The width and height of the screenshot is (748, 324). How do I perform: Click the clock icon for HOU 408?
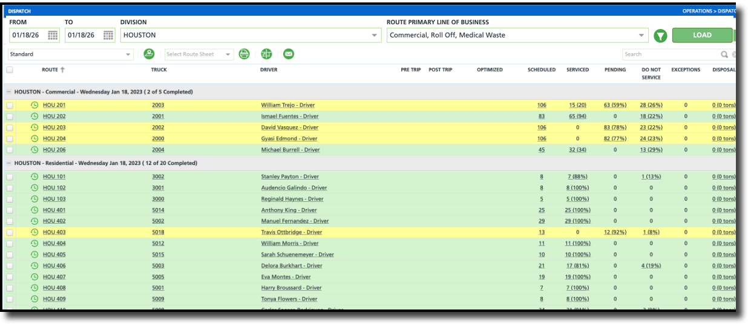click(x=34, y=288)
